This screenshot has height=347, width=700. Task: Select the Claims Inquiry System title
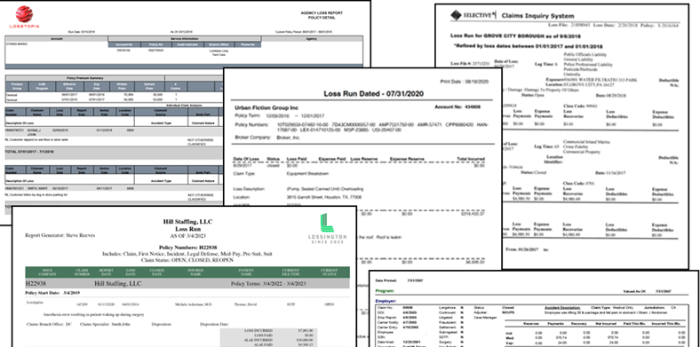point(538,16)
